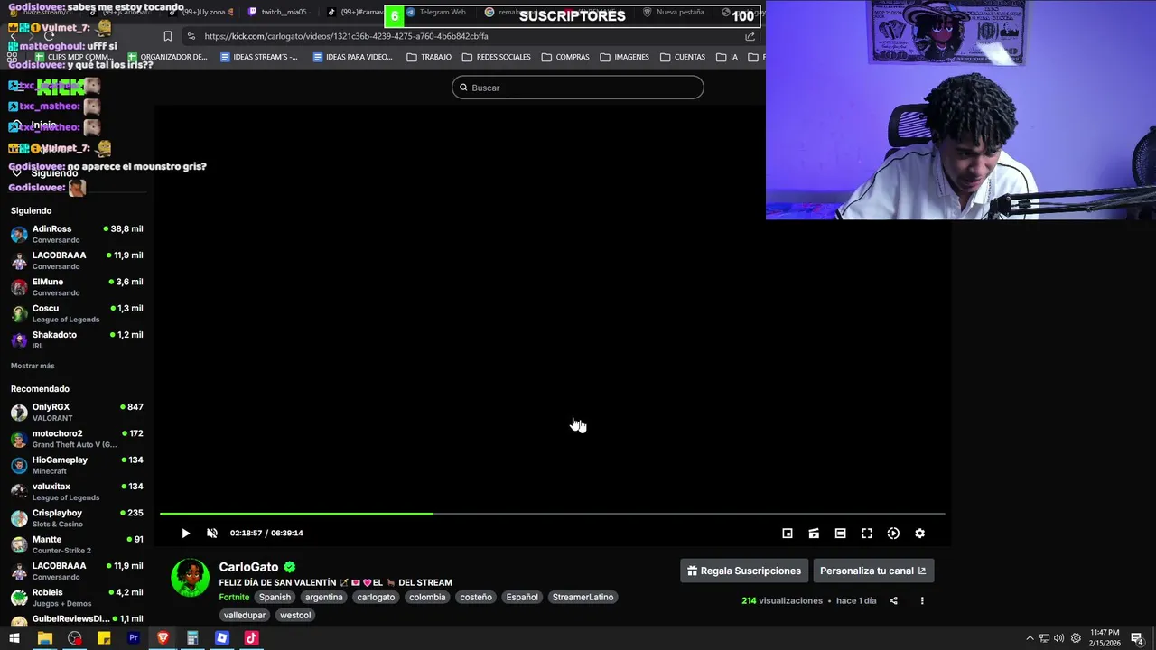The image size is (1156, 650).
Task: Open Mantte recommended channel
Action: 77,544
